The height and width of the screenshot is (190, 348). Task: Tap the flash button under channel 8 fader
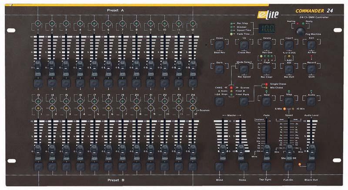click(136, 83)
